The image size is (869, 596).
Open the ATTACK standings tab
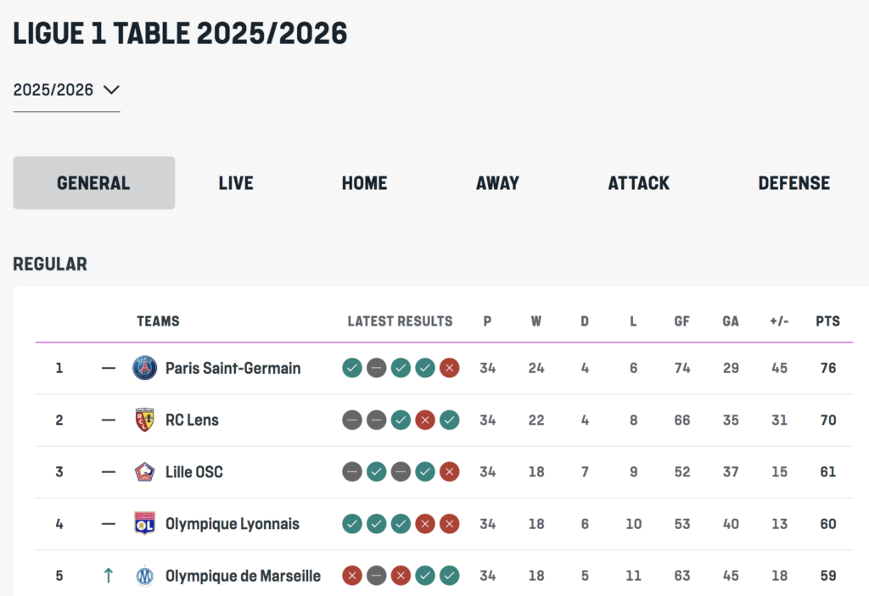(x=638, y=183)
